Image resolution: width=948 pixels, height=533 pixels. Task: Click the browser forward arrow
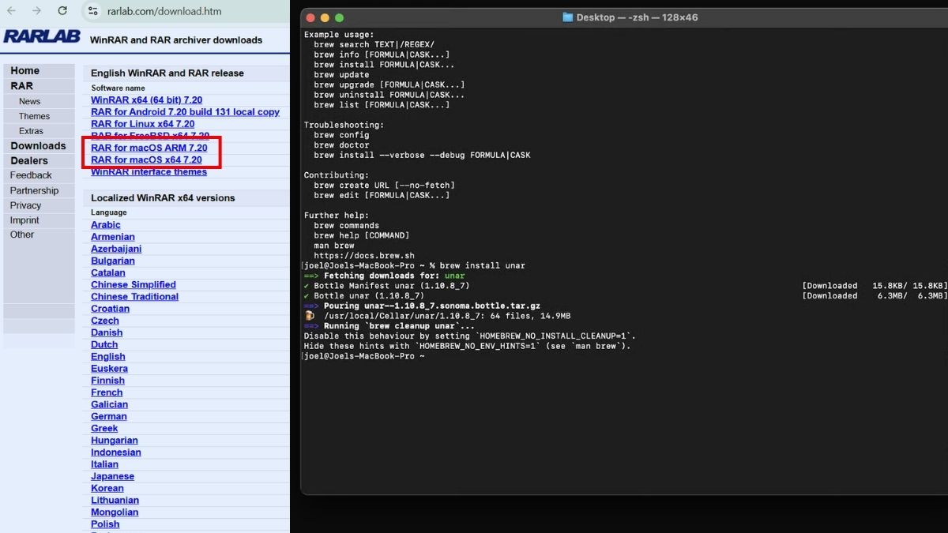[36, 11]
